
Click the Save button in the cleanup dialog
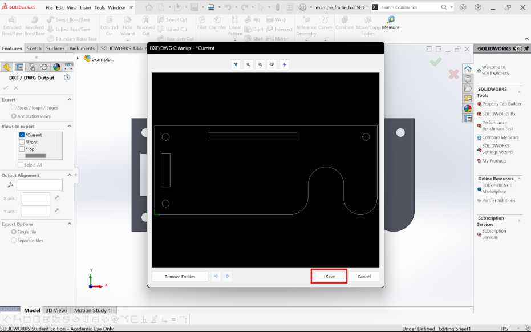coord(329,276)
